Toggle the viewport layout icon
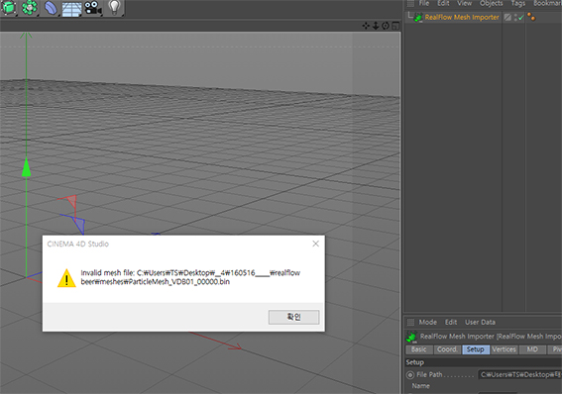 click(395, 26)
